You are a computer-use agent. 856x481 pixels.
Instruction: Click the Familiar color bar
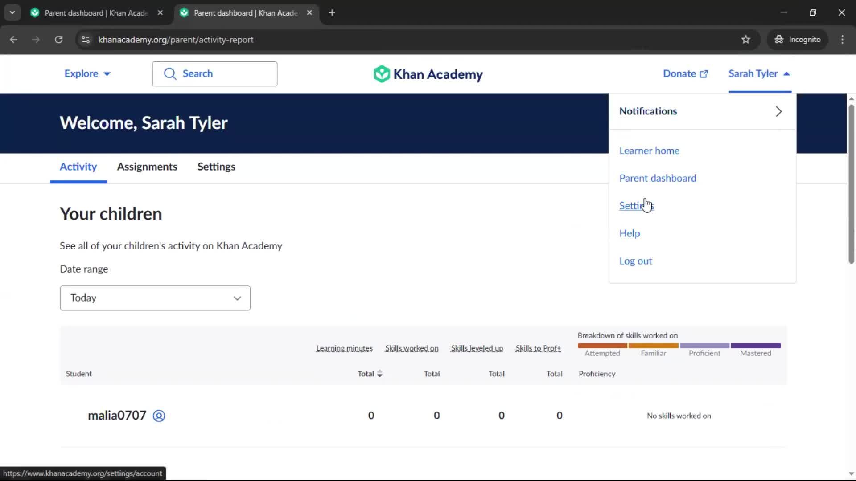click(654, 346)
